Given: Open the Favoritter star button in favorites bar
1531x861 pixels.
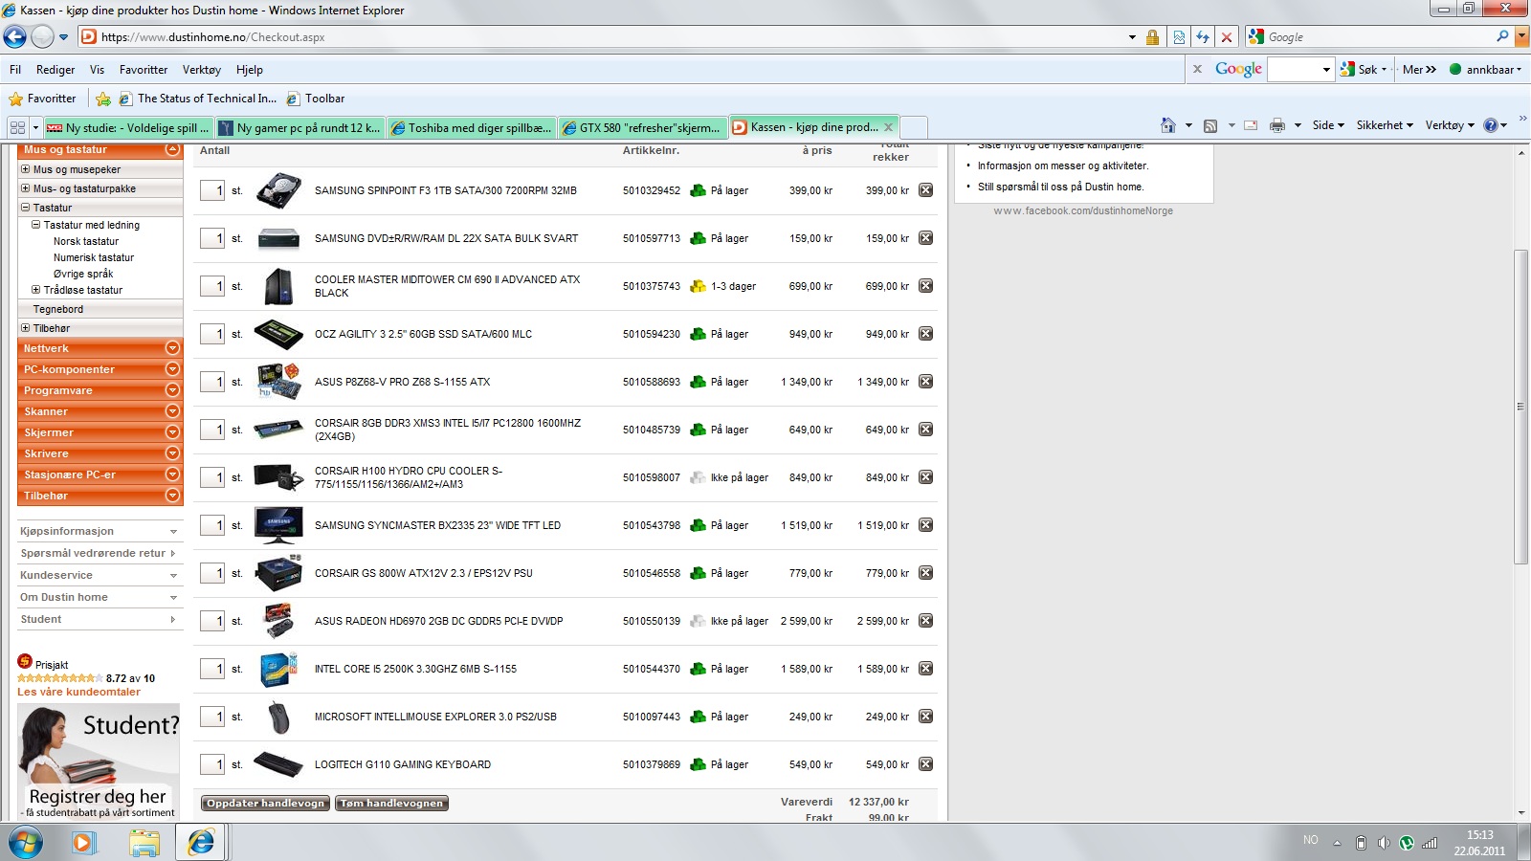Looking at the screenshot, I should (42, 99).
